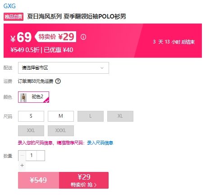Choose the greyed-out size XL option

120,116
